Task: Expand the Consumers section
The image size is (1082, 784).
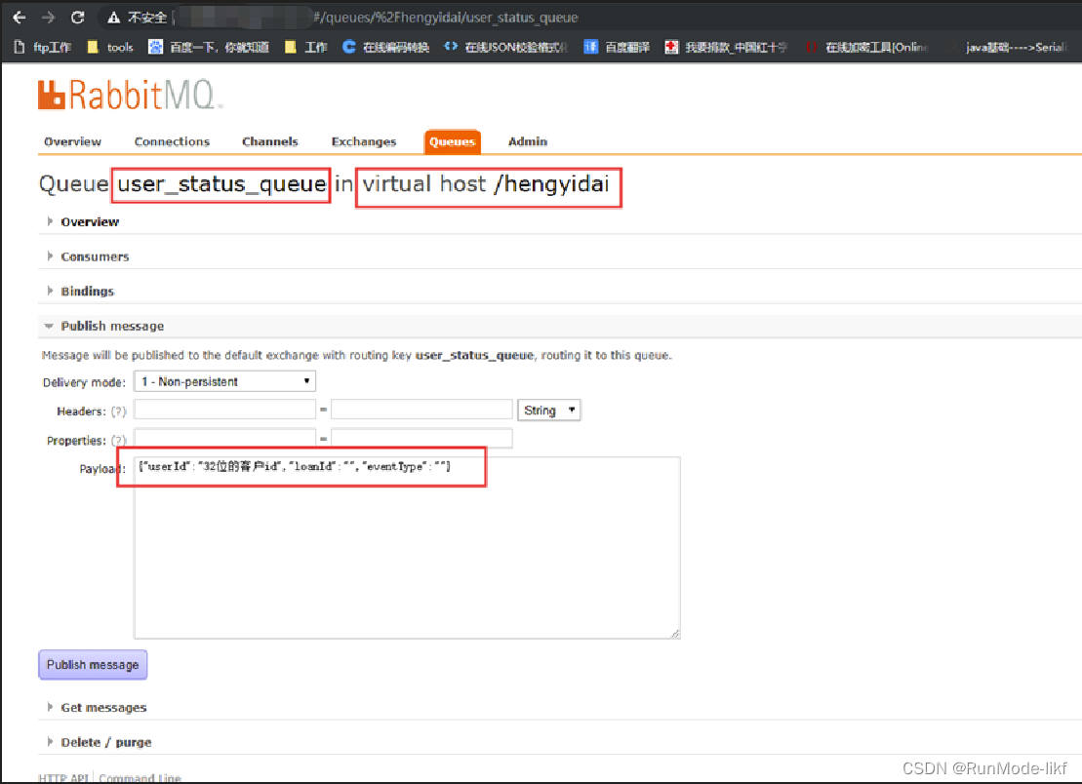Action: [x=95, y=256]
